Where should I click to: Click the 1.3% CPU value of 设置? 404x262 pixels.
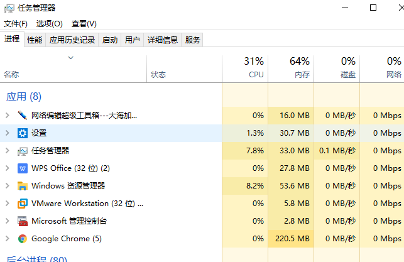[x=255, y=133]
